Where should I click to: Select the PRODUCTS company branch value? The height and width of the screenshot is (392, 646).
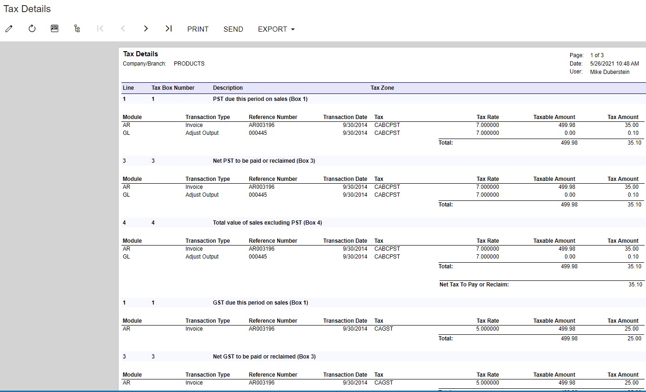tap(189, 64)
